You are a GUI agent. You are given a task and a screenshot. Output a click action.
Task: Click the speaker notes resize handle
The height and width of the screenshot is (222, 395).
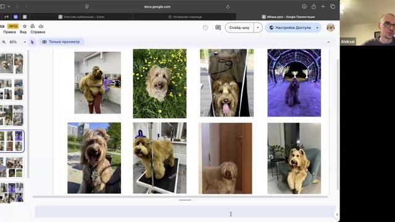(185, 200)
